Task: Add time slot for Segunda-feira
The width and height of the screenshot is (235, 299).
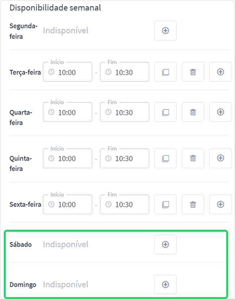Action: coord(165,30)
